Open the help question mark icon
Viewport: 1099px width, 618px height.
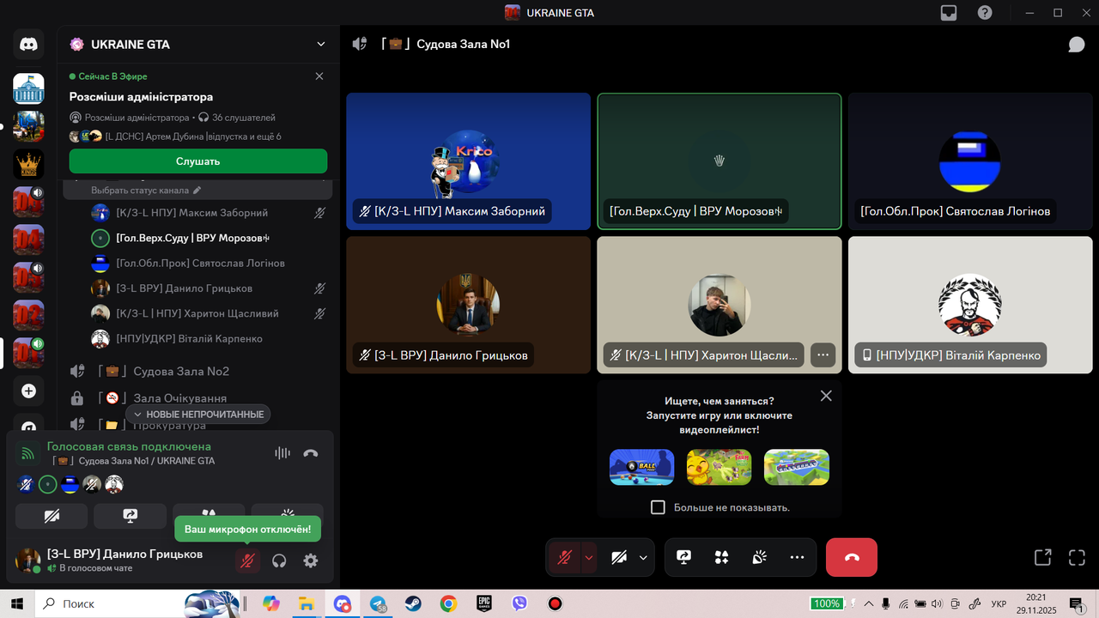(x=985, y=13)
